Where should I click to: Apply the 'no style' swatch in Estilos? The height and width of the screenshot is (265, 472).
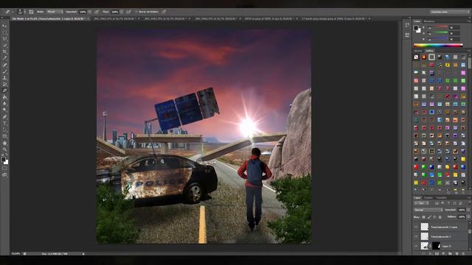(x=416, y=57)
